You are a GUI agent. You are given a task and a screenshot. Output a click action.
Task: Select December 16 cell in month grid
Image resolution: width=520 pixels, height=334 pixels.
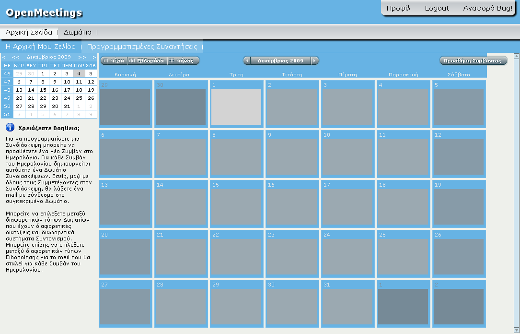tap(292, 203)
